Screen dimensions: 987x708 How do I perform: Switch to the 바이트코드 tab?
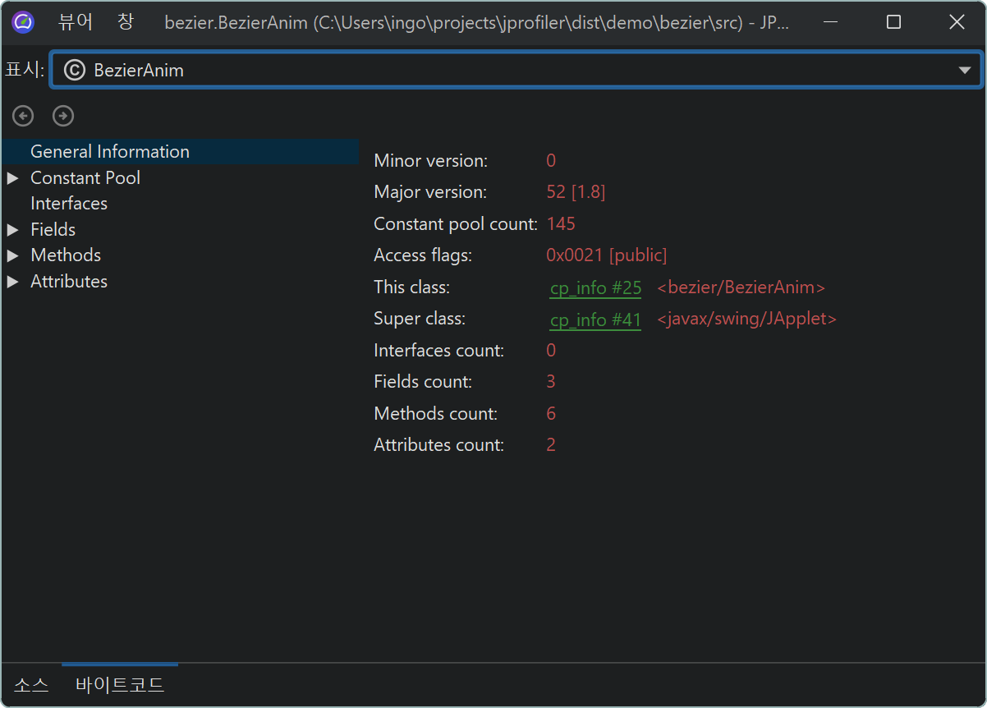[x=120, y=685]
